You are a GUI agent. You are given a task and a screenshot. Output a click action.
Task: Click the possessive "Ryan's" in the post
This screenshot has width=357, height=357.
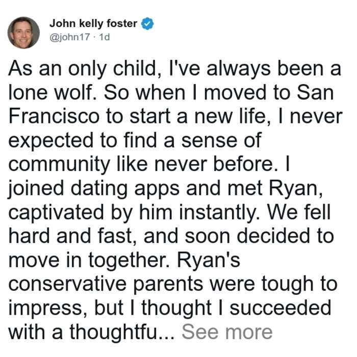(x=209, y=261)
